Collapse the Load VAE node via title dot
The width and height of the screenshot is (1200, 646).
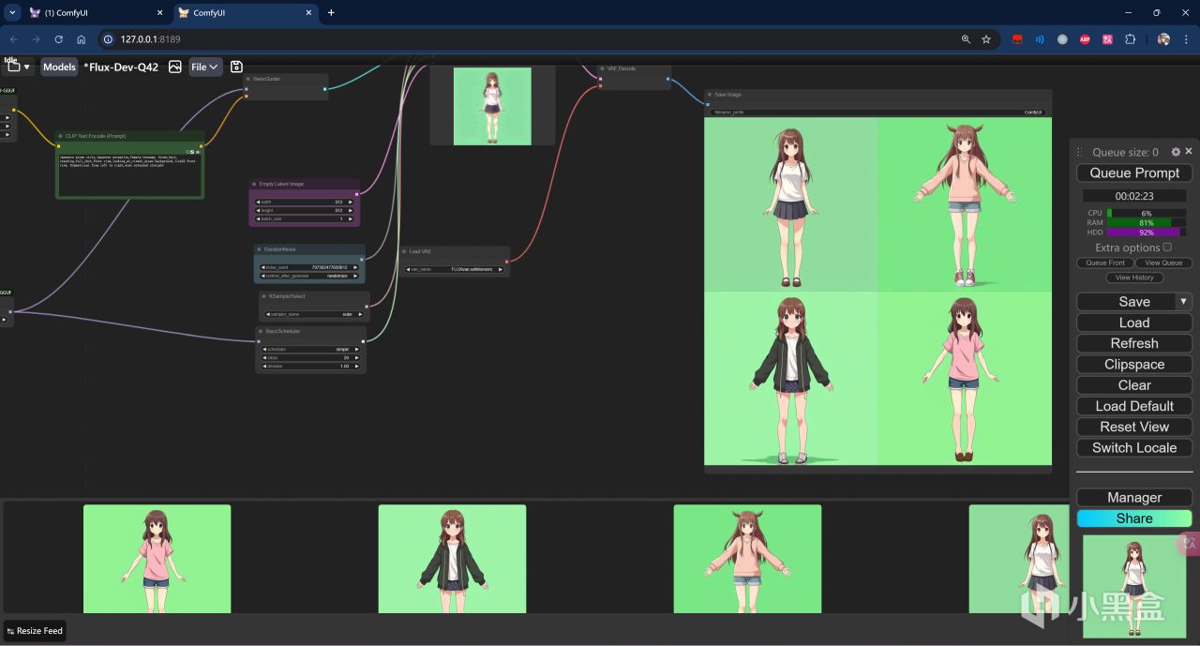(x=404, y=251)
